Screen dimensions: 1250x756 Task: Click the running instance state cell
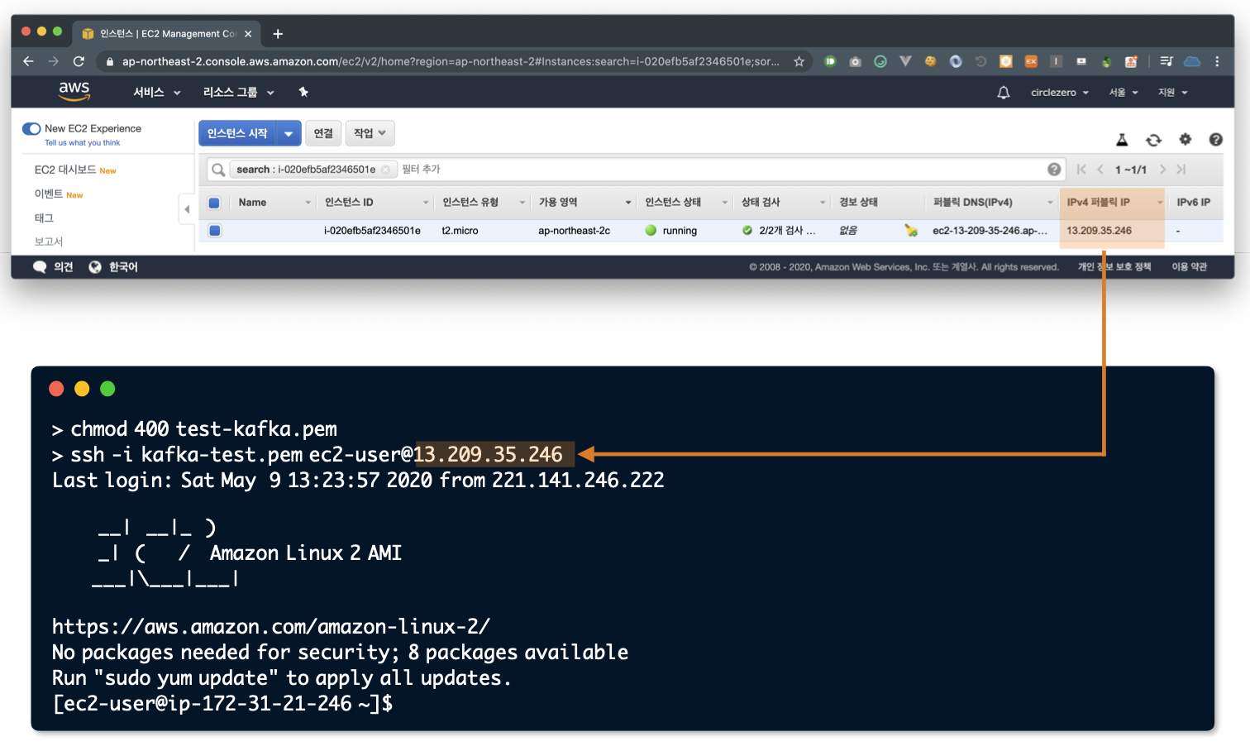(671, 231)
